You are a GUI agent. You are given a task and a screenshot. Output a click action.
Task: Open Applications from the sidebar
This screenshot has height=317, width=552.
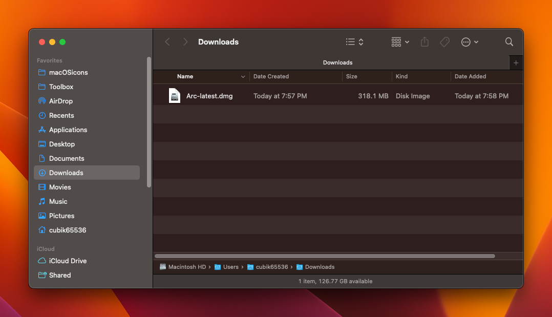68,130
